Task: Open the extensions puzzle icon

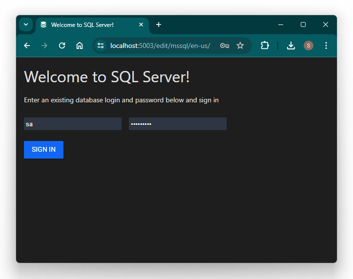Action: tap(265, 46)
